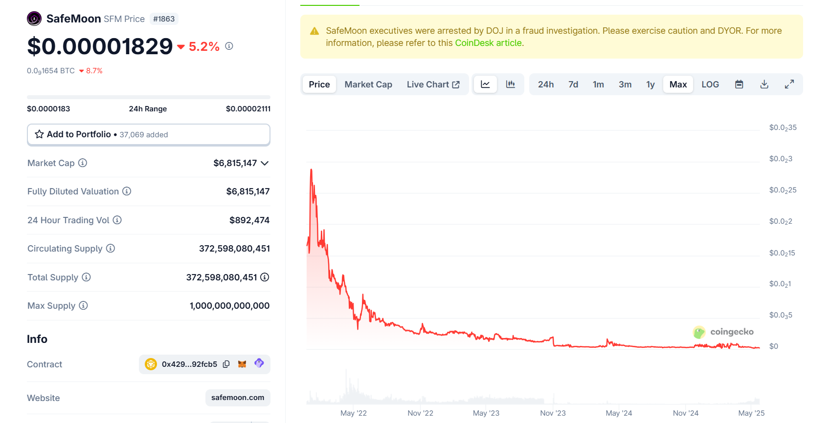Viewport: 830px width, 423px height.
Task: Click the 24h Range progress bar
Action: (149, 97)
